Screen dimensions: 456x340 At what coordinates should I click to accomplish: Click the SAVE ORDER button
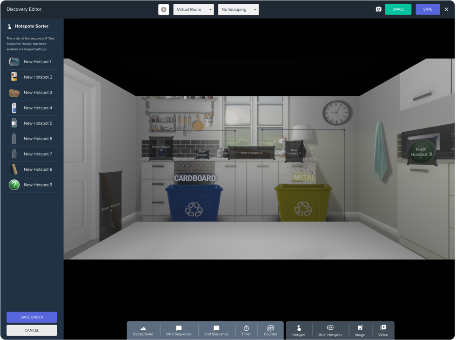tap(31, 317)
